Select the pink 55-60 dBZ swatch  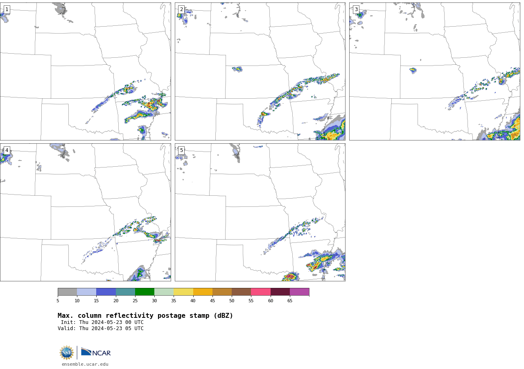click(261, 292)
